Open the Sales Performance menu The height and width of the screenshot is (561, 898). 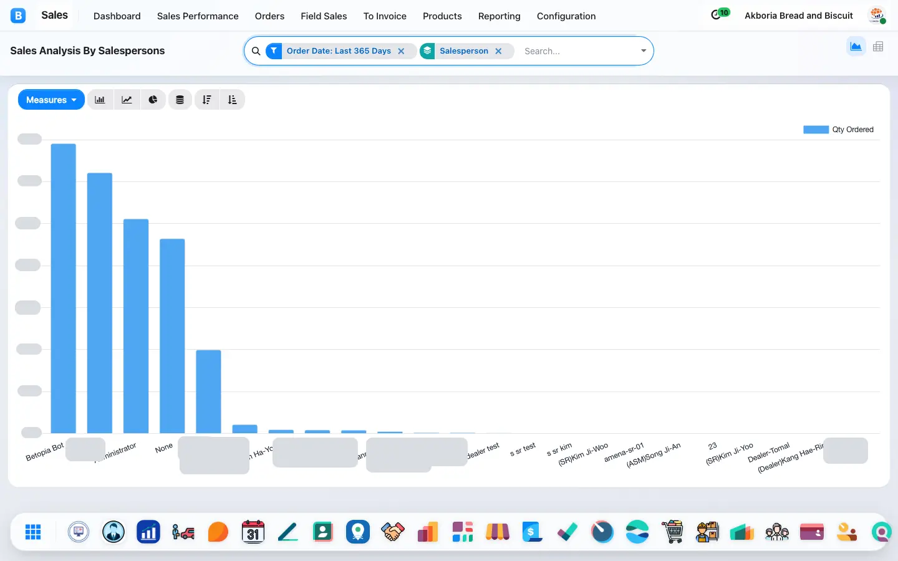tap(198, 16)
